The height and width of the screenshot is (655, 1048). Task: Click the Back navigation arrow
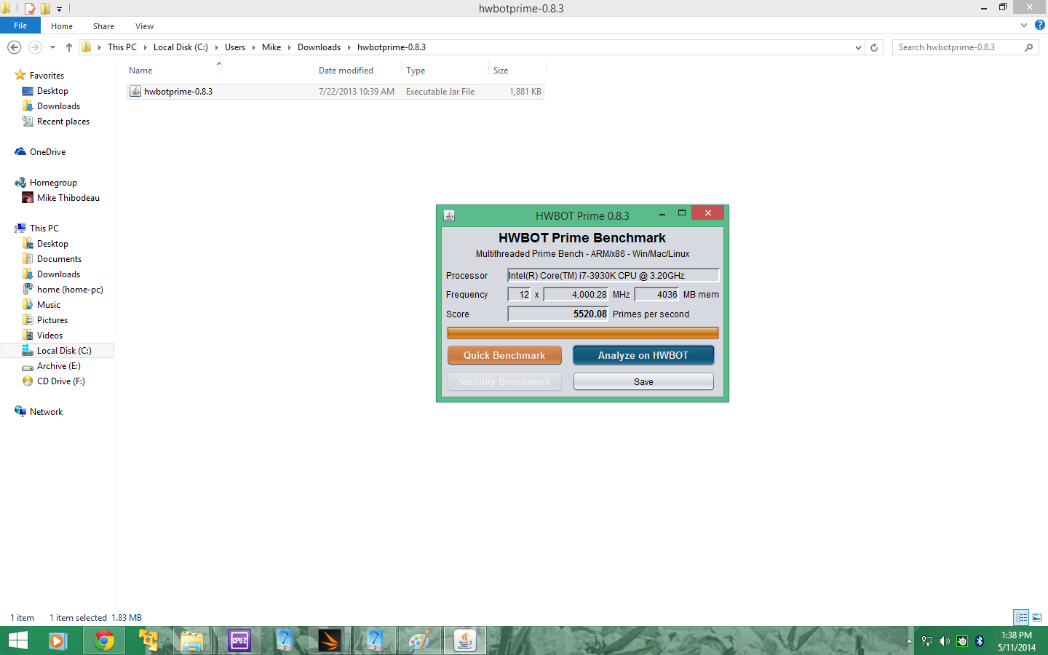[x=14, y=47]
